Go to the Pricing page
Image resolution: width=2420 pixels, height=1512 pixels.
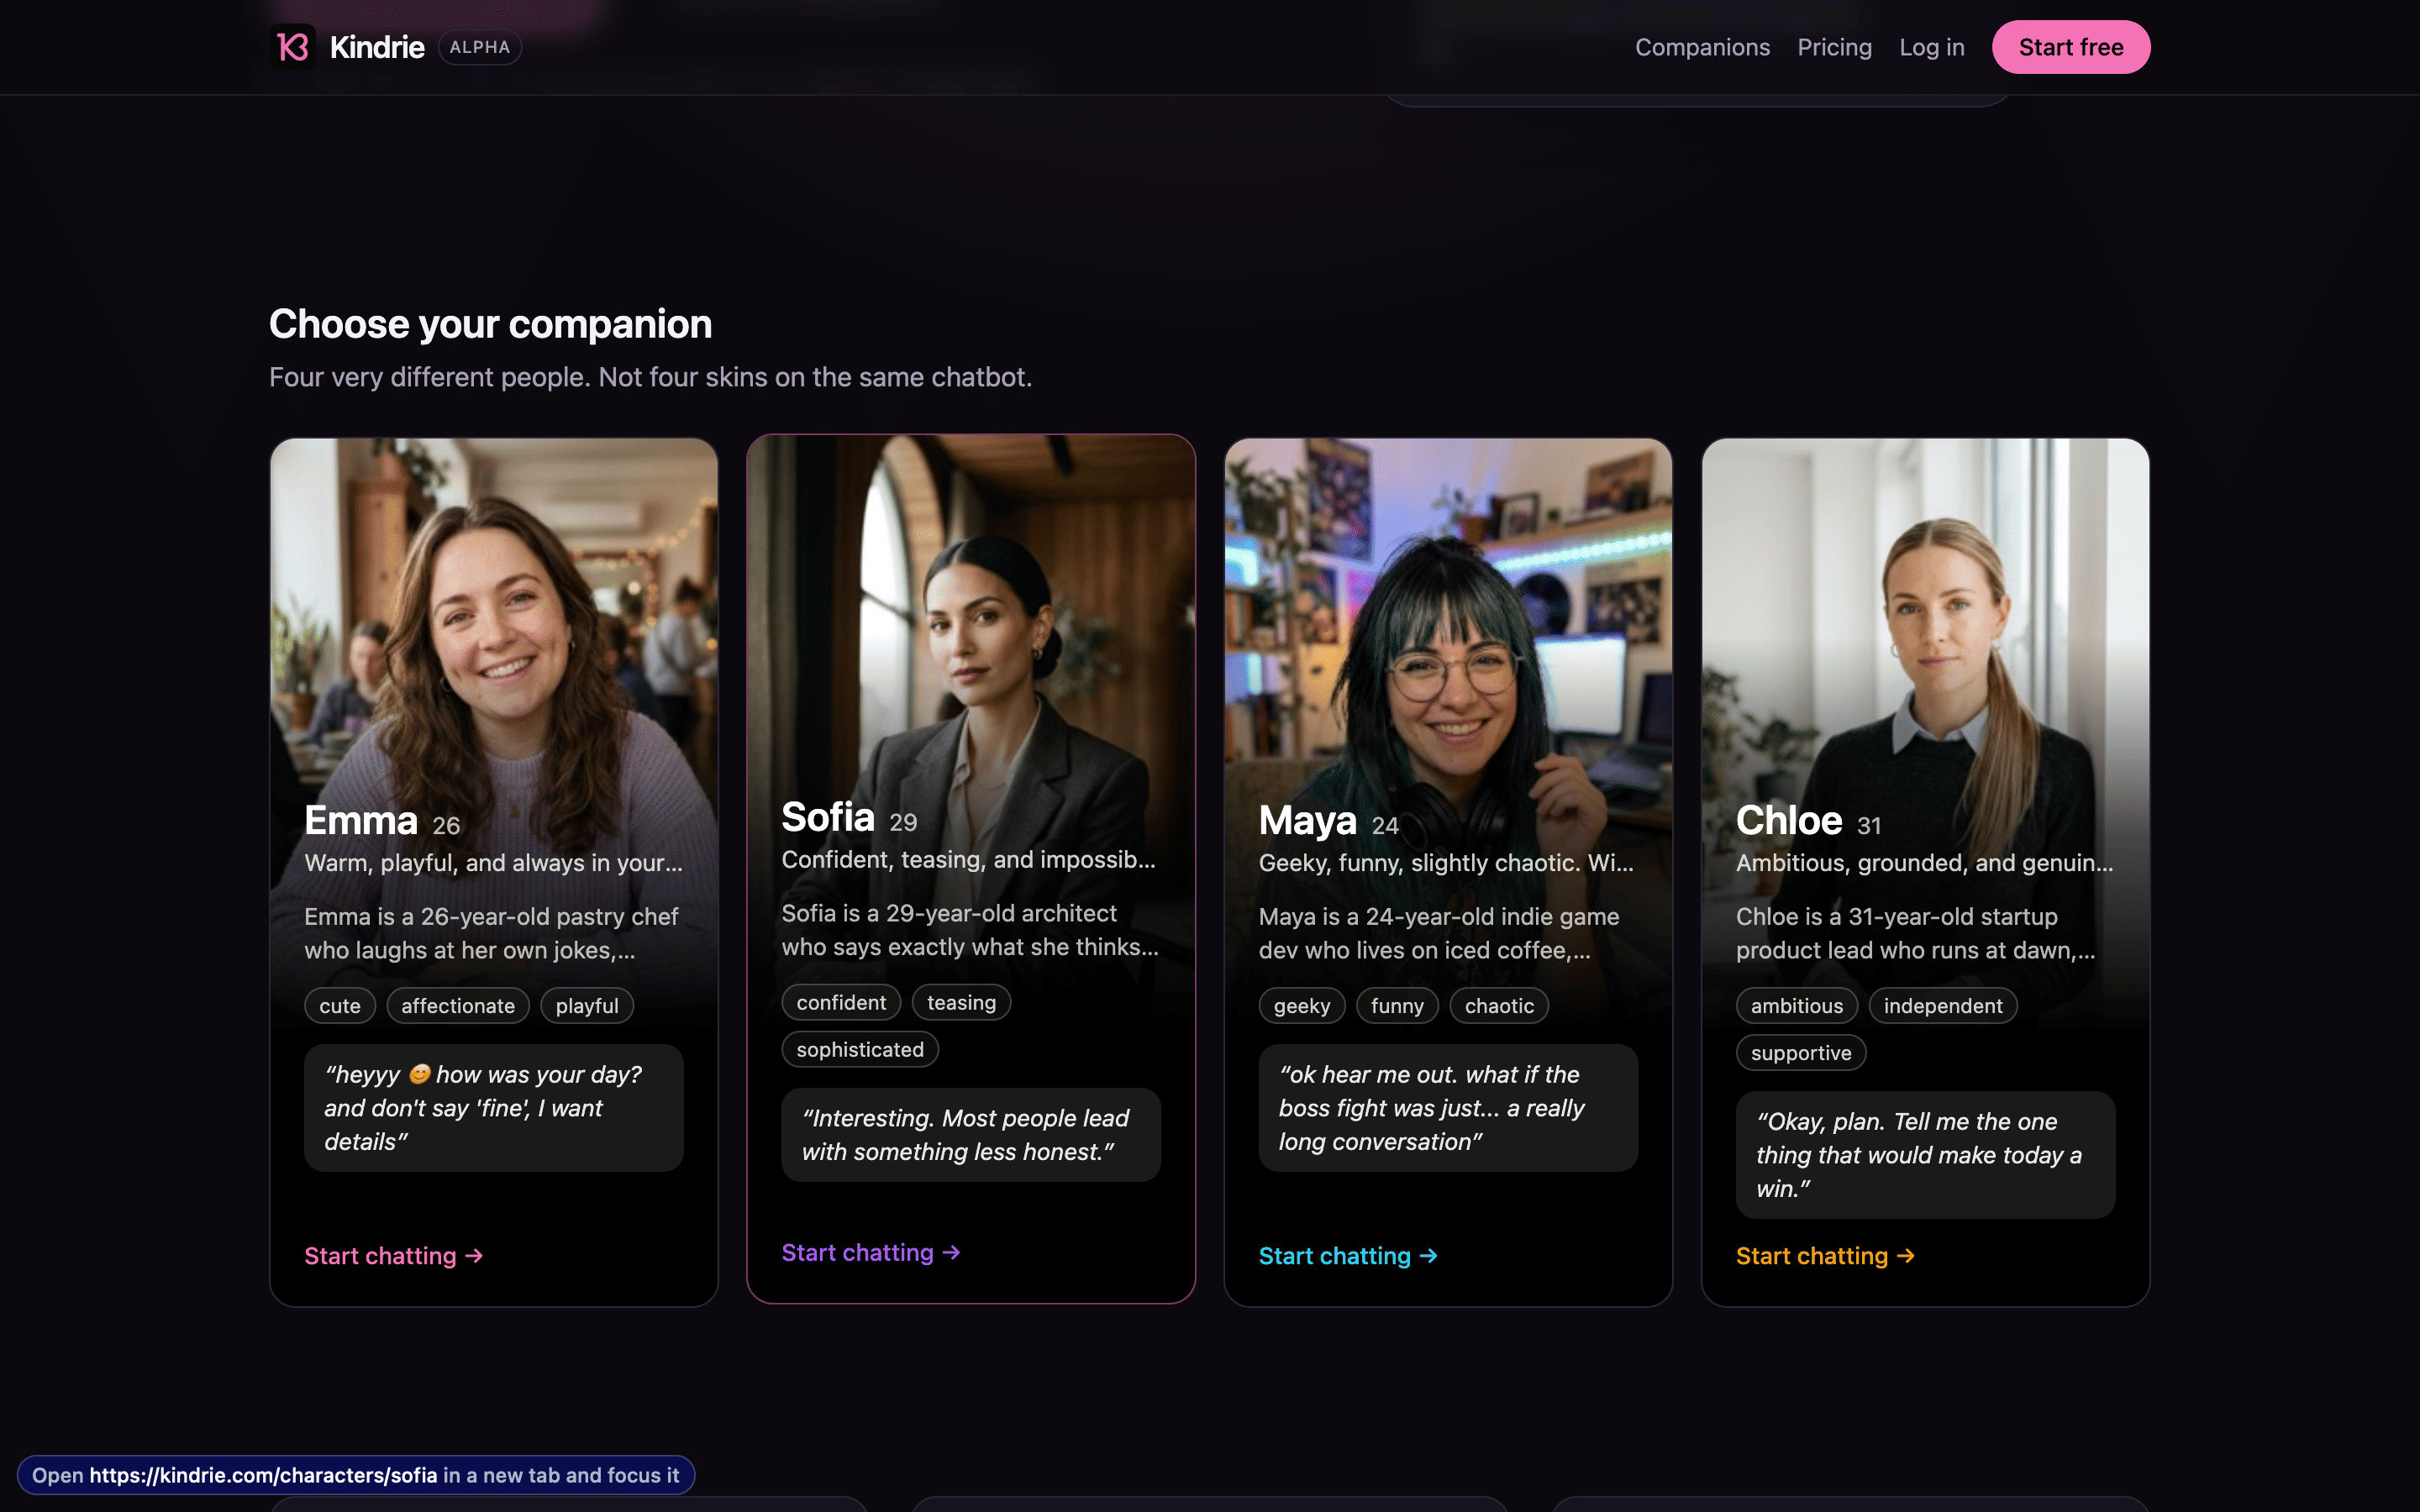click(x=1834, y=47)
